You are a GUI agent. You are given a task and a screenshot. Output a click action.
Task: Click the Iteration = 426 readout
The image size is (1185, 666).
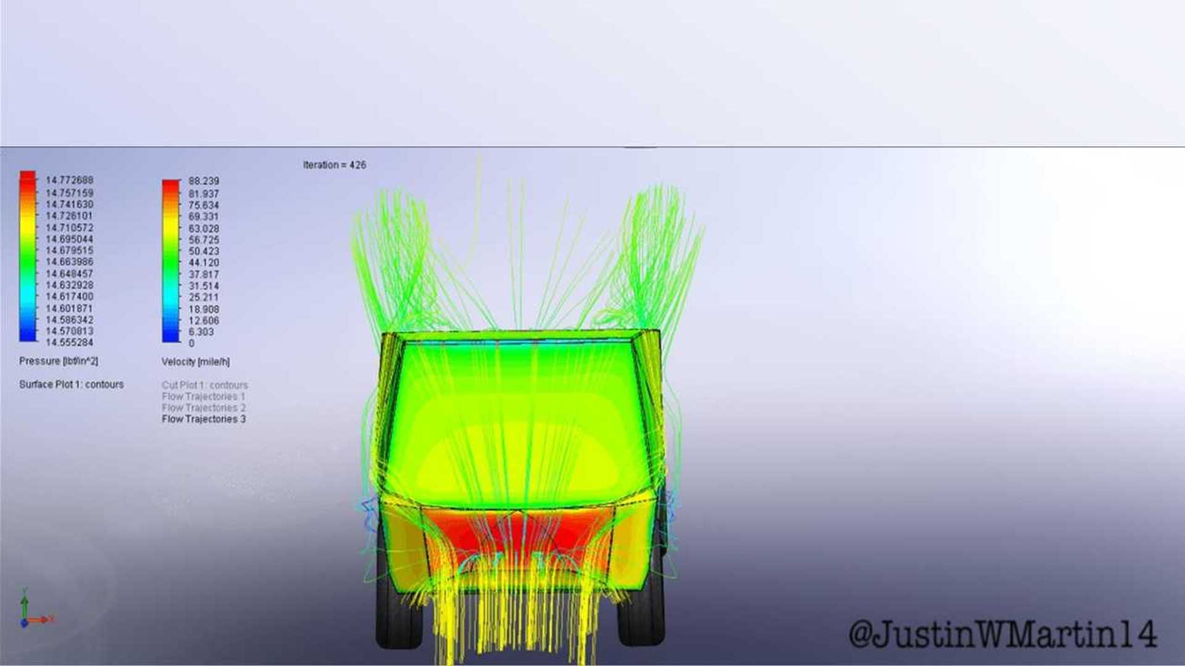[335, 165]
